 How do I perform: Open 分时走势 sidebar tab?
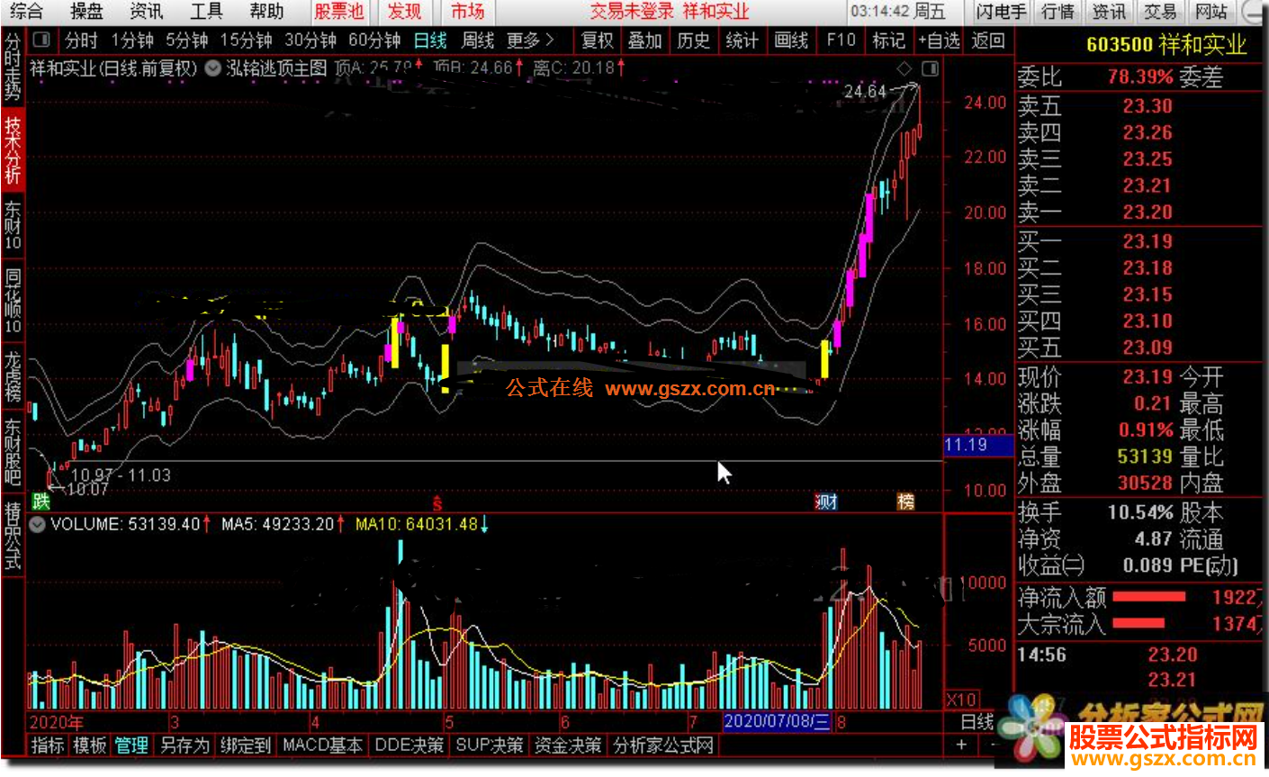pos(12,68)
